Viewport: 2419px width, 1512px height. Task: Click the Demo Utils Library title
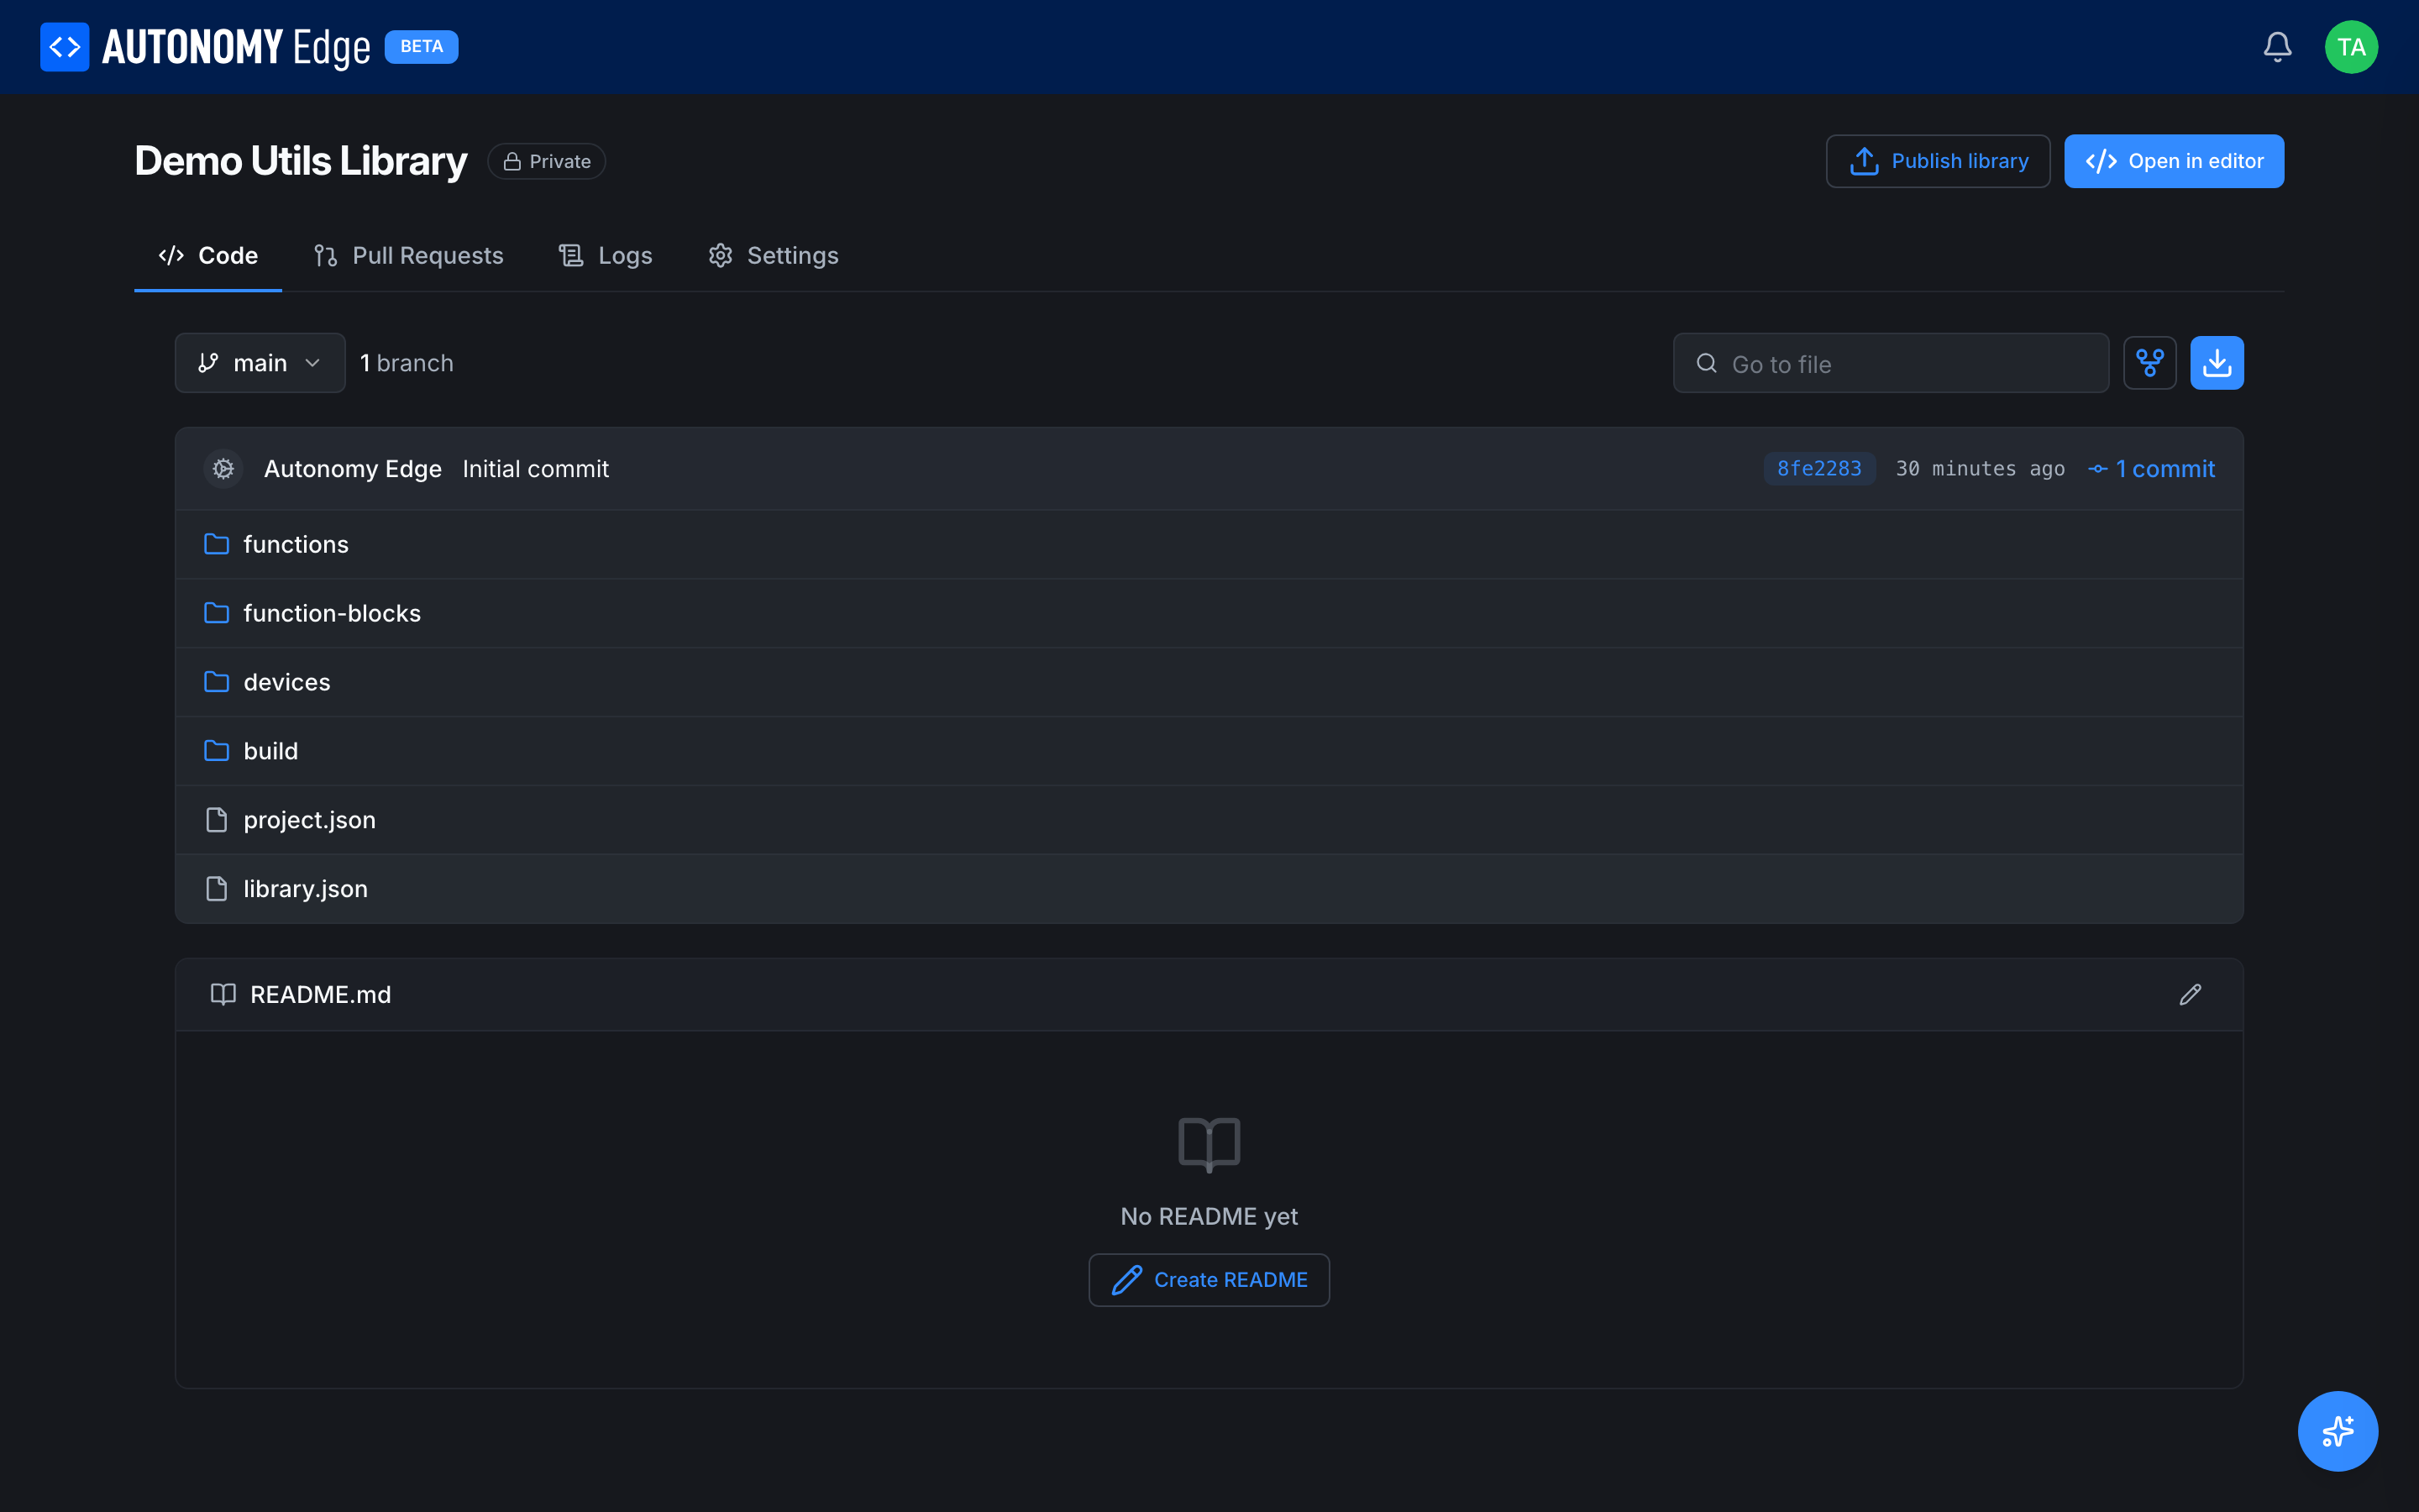(301, 161)
